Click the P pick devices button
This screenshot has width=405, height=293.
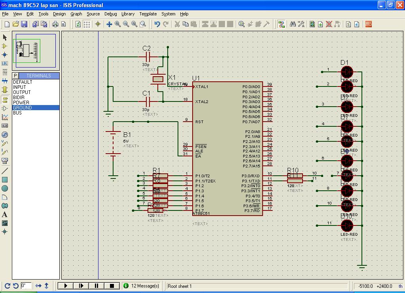click(15, 75)
